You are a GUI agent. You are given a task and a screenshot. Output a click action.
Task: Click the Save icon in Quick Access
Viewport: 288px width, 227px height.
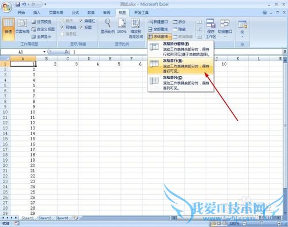18,4
